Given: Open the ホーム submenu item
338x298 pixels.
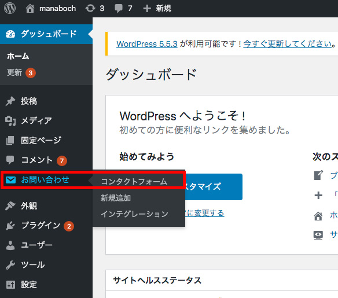Looking at the screenshot, I should coord(18,56).
